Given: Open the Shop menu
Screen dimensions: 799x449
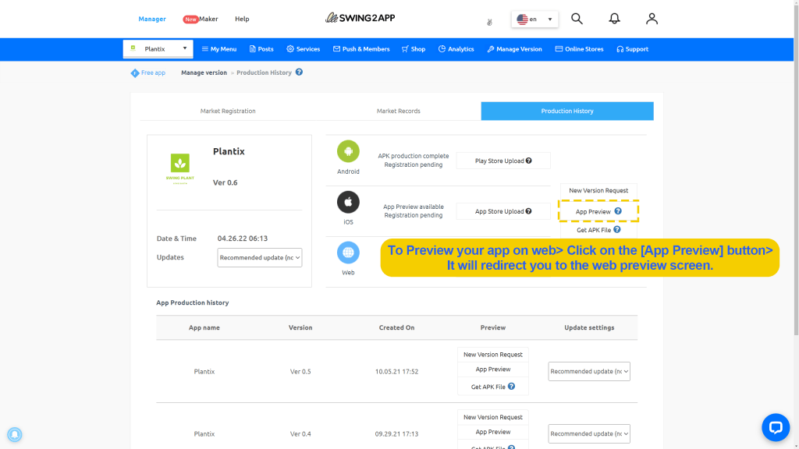Looking at the screenshot, I should click(x=414, y=49).
